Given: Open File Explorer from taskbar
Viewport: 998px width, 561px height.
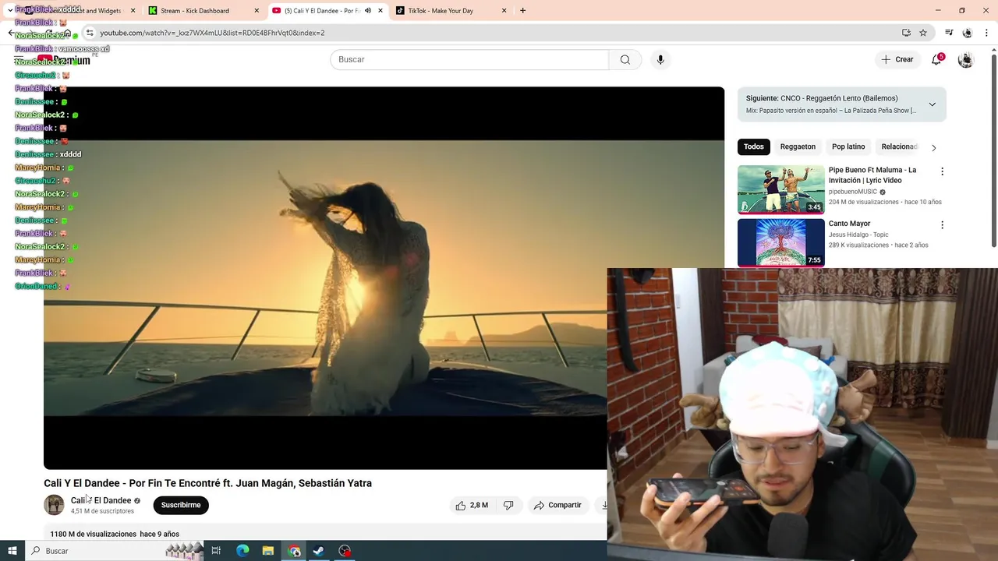Looking at the screenshot, I should pos(268,551).
